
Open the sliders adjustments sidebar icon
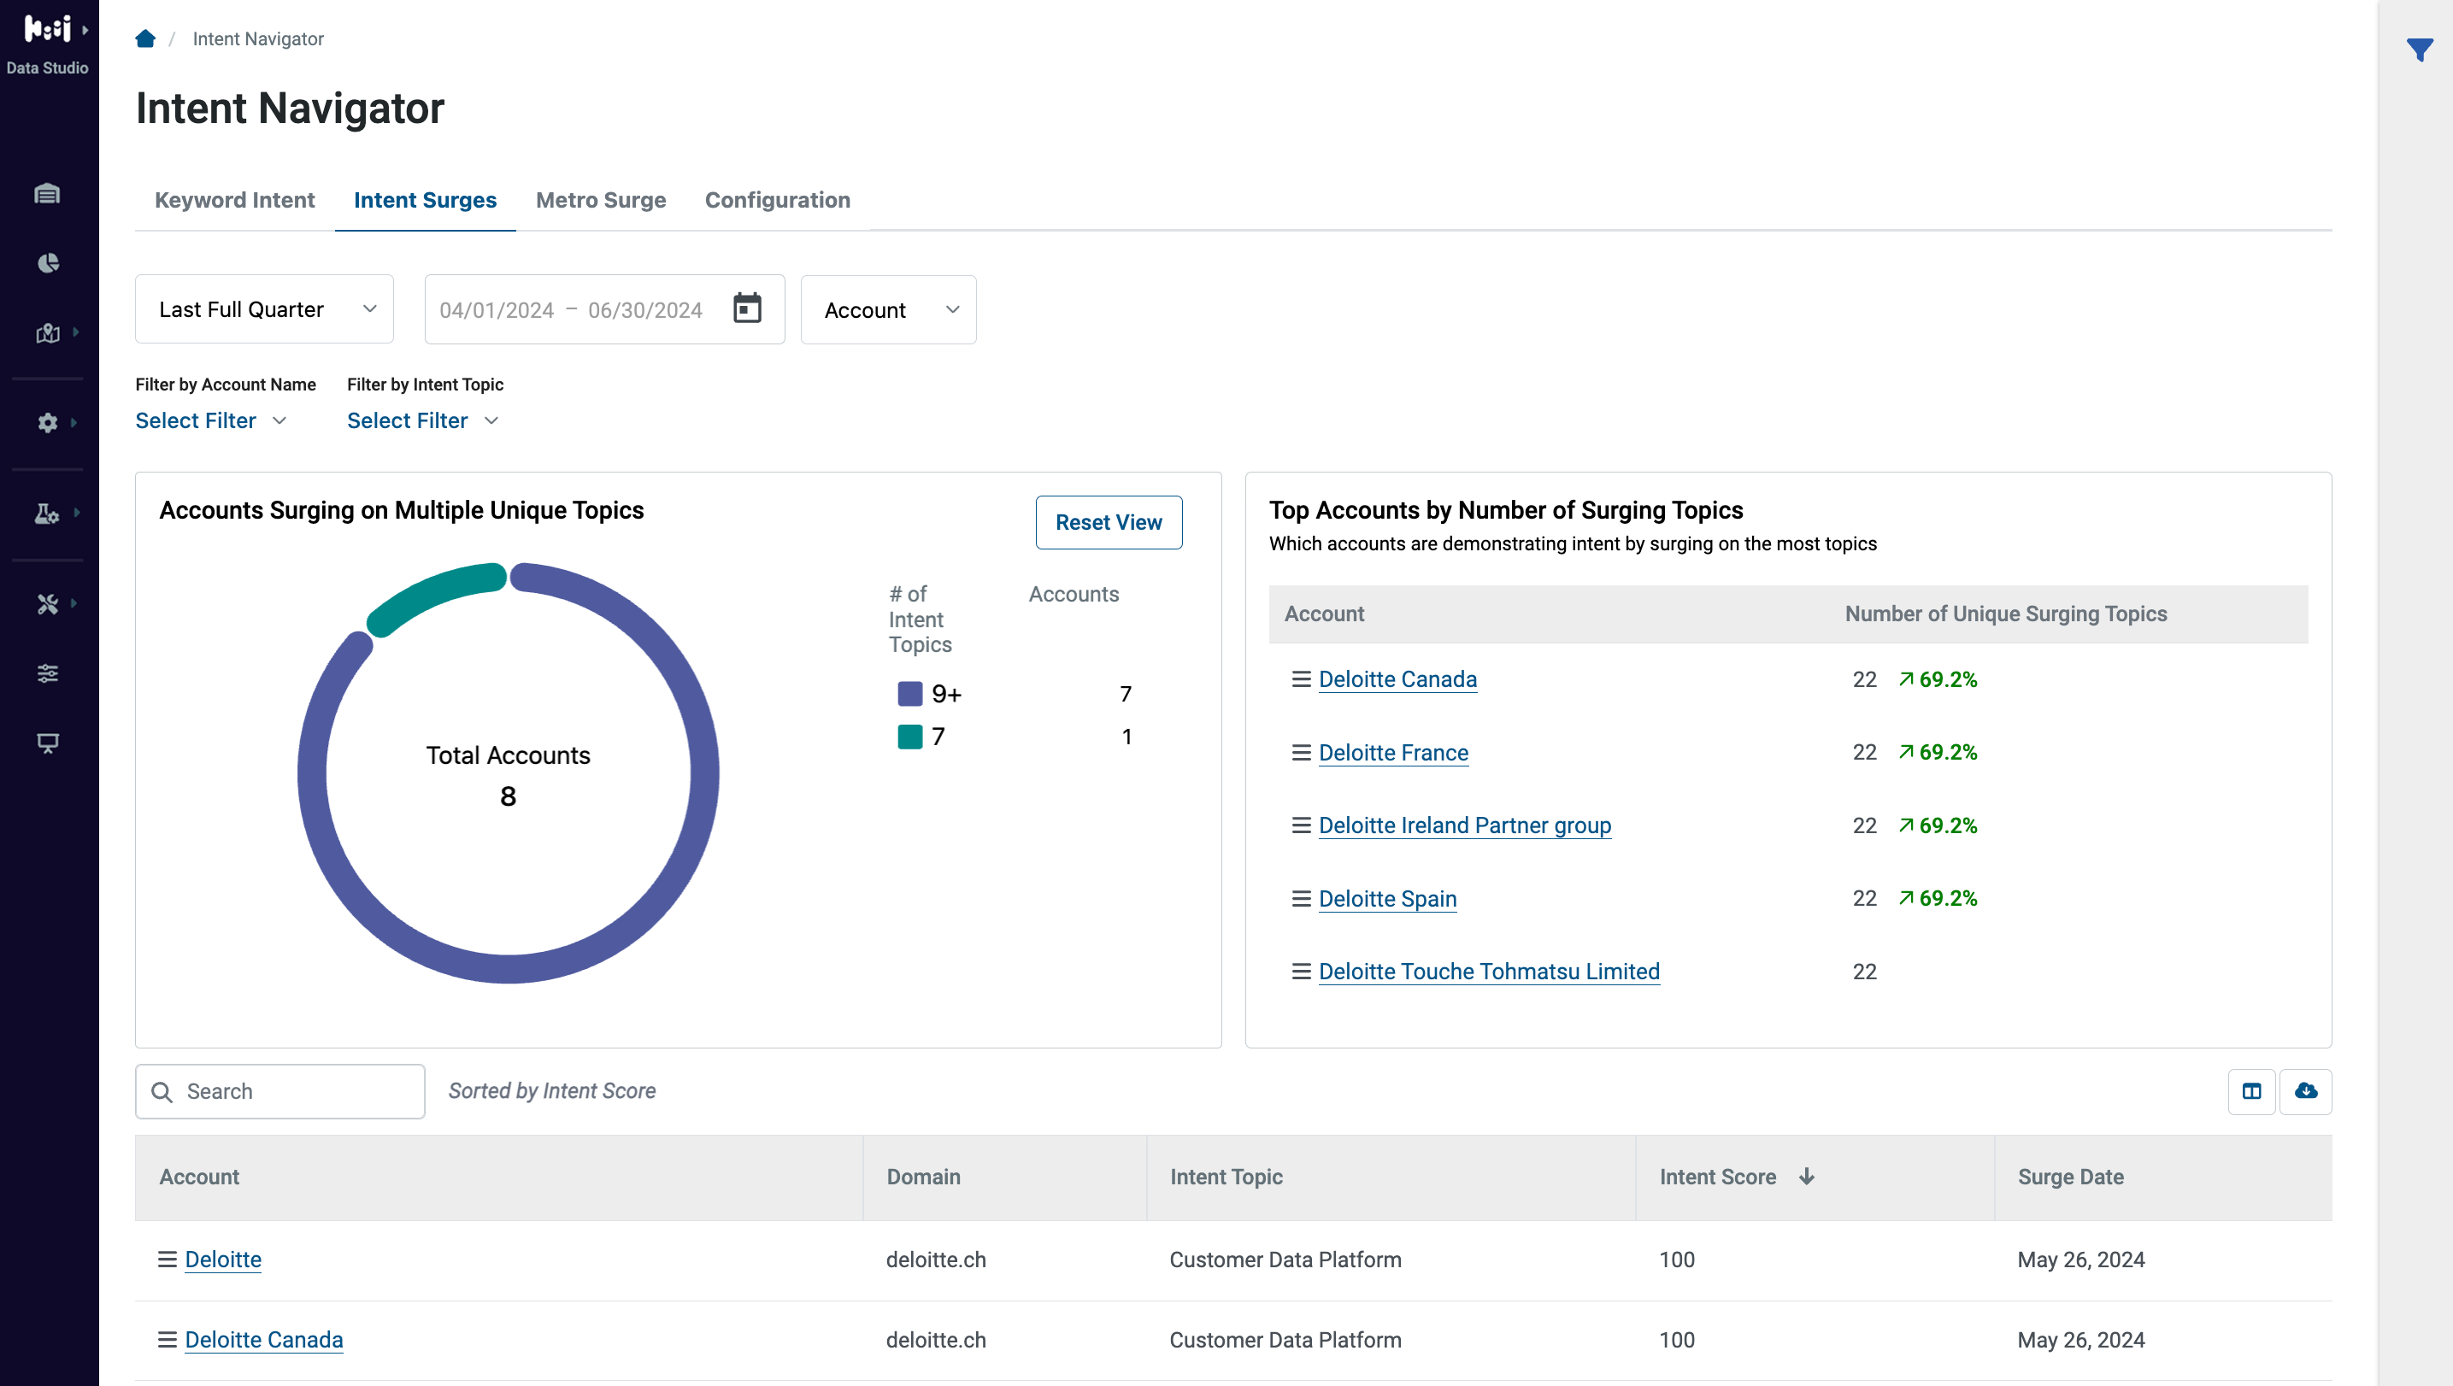(x=48, y=674)
